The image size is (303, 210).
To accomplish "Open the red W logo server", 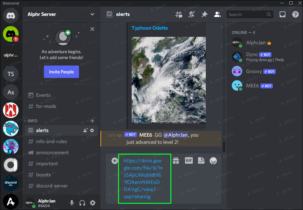I will [x=11, y=110].
